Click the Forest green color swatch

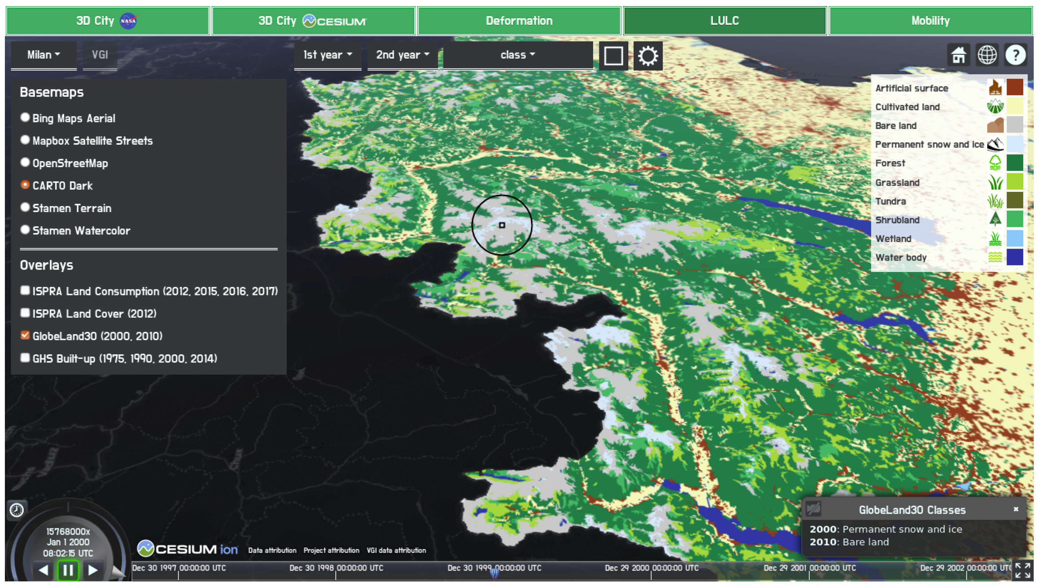point(1014,163)
